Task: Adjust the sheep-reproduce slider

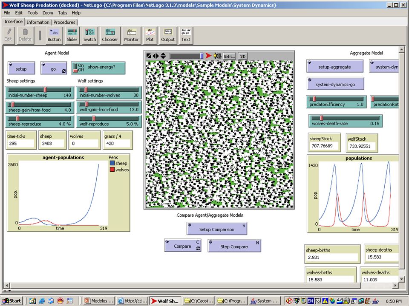Action: [39, 121]
